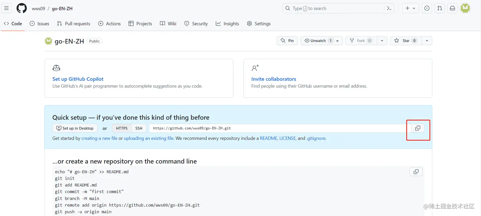Expand the create-new dropdown arrow
The width and height of the screenshot is (481, 216).
pyautogui.click(x=414, y=9)
